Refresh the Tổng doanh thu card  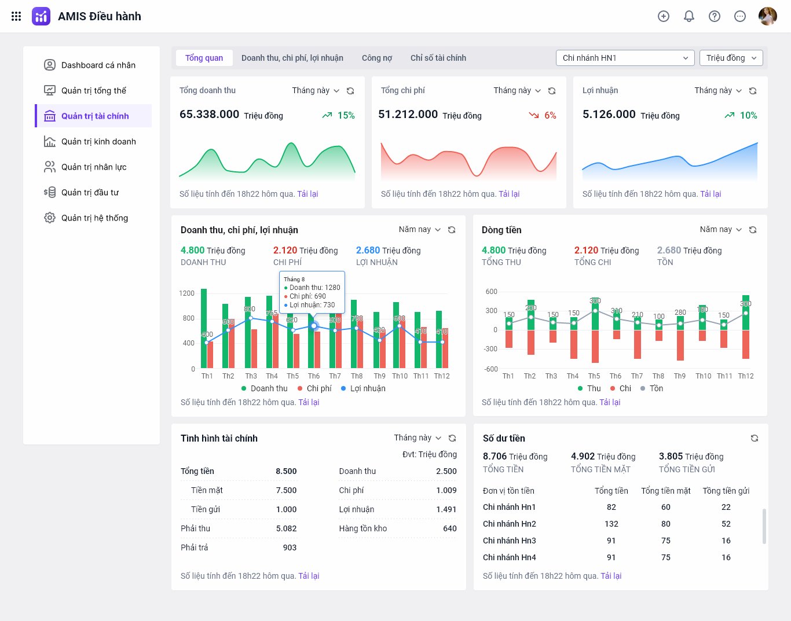pyautogui.click(x=350, y=91)
